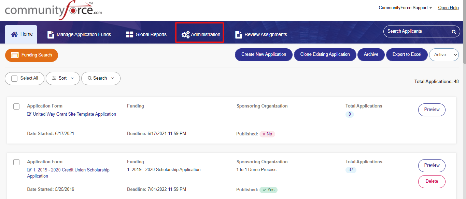The height and width of the screenshot is (199, 466).
Task: Check the United Way Grant application checkbox
Action: click(16, 106)
